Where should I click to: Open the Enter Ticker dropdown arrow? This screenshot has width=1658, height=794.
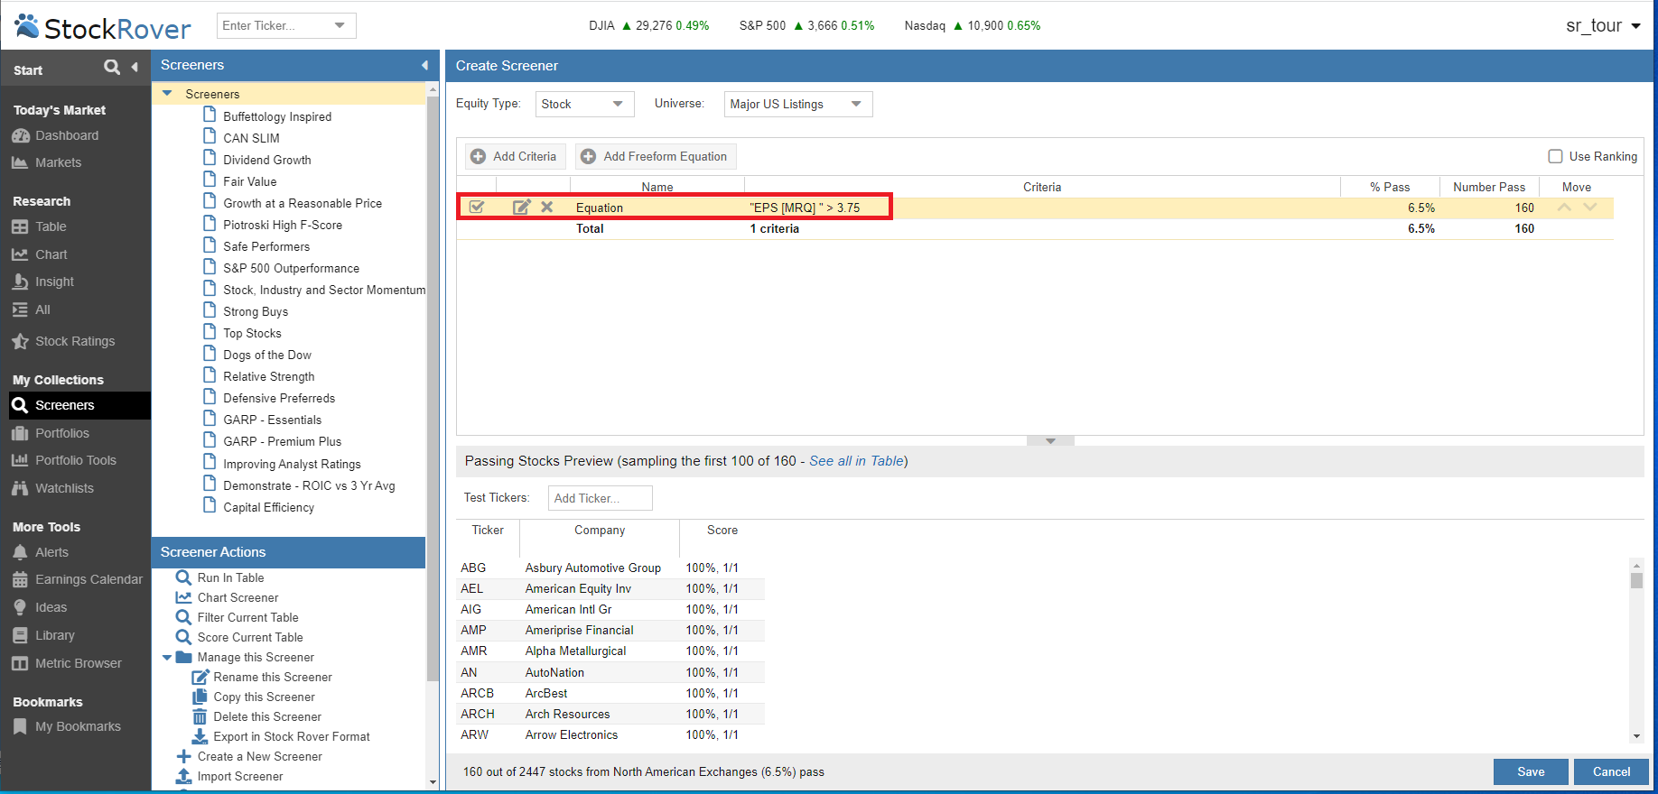340,25
